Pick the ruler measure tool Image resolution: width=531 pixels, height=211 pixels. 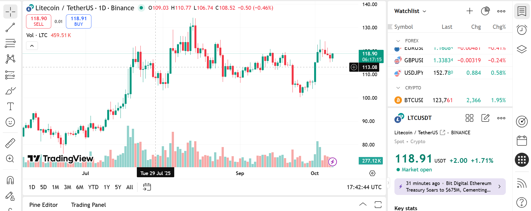[x=10, y=143]
